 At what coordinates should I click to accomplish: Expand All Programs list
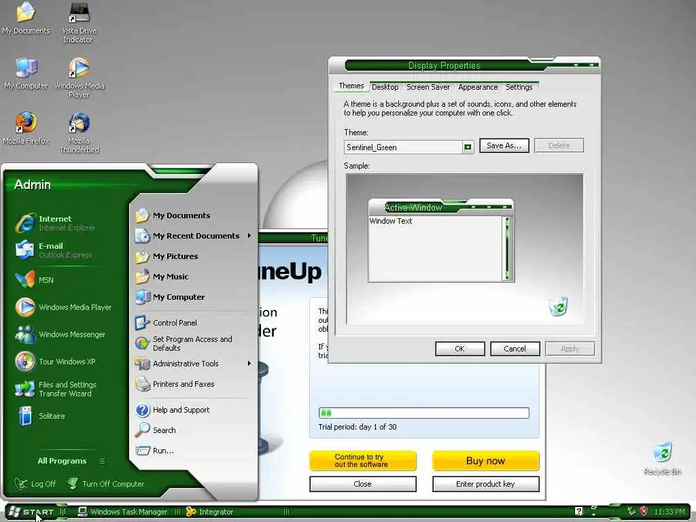tap(71, 461)
